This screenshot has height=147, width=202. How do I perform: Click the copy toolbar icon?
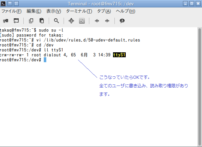(31, 21)
